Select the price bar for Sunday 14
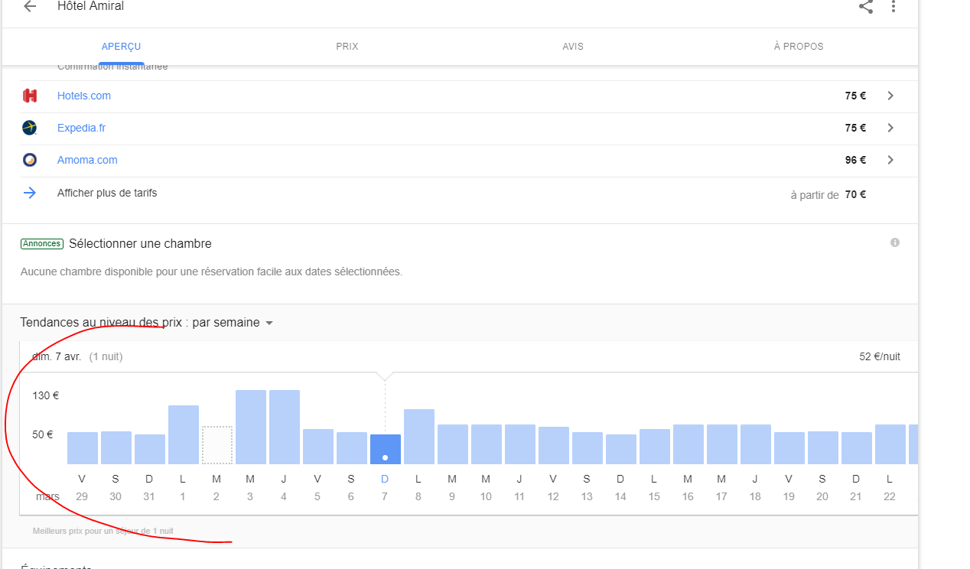The width and height of the screenshot is (970, 569). [621, 449]
